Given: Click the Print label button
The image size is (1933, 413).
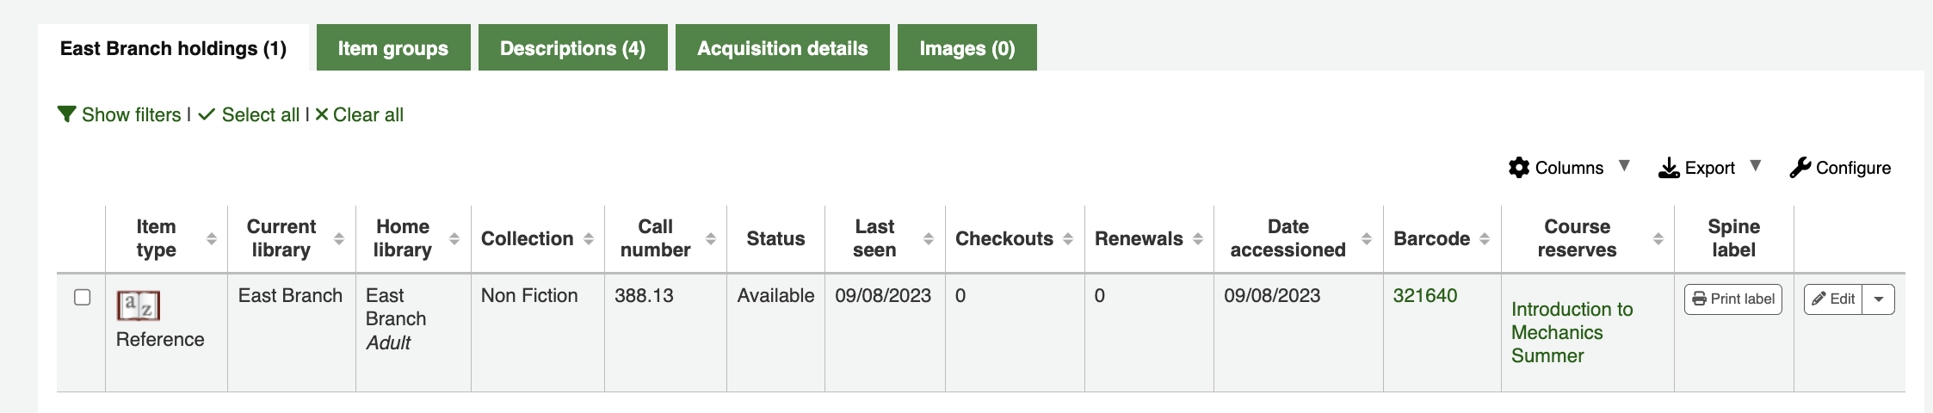Looking at the screenshot, I should click(x=1732, y=299).
